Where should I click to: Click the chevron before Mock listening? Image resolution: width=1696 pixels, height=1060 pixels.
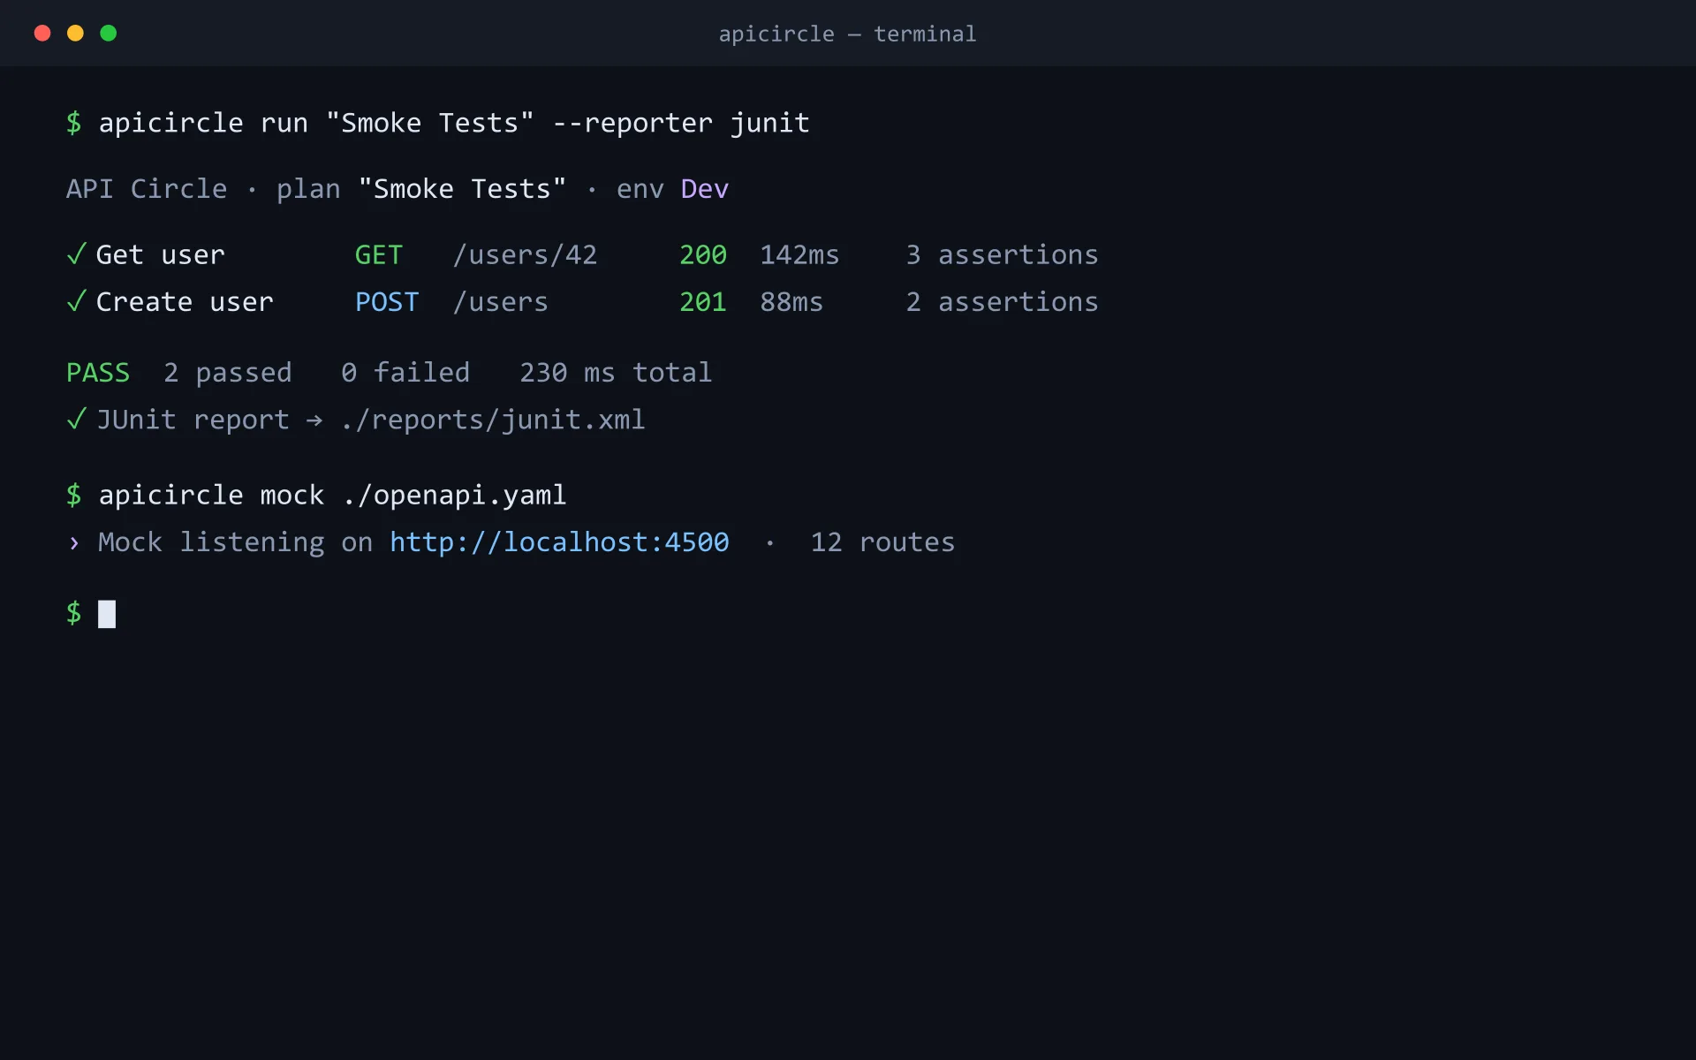pyautogui.click(x=74, y=542)
